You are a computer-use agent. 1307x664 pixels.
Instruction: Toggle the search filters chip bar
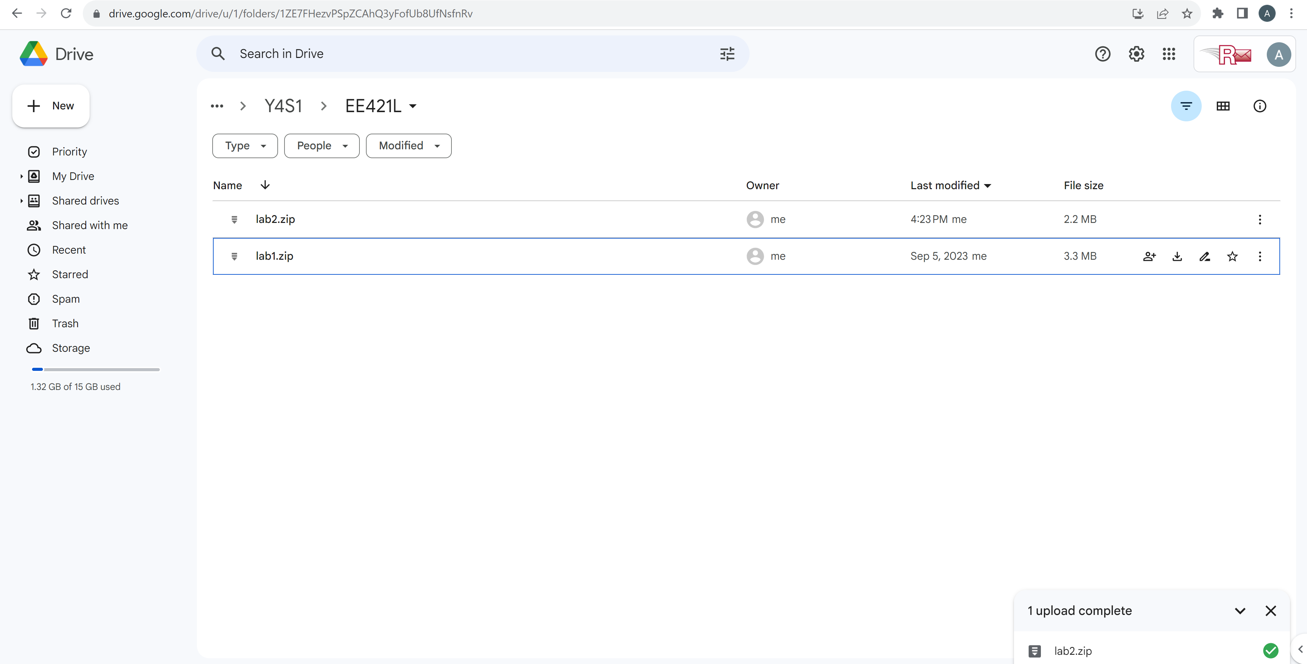[1186, 106]
